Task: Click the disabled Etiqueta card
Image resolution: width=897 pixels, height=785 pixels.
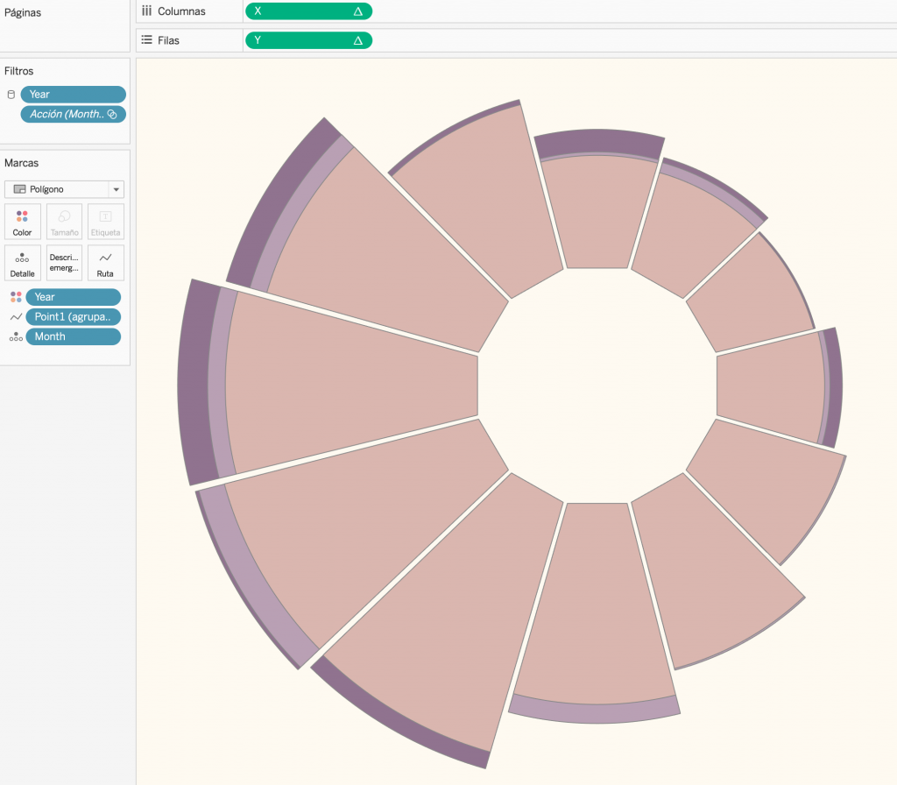Action: [105, 222]
